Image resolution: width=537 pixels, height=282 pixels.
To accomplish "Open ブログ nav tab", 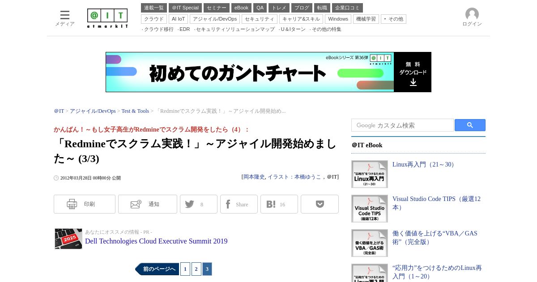I will pos(302,8).
